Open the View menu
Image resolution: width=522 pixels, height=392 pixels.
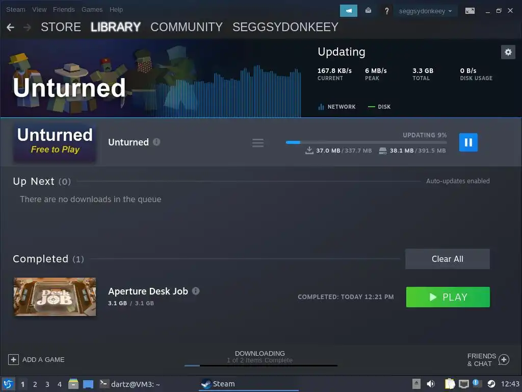pos(39,10)
